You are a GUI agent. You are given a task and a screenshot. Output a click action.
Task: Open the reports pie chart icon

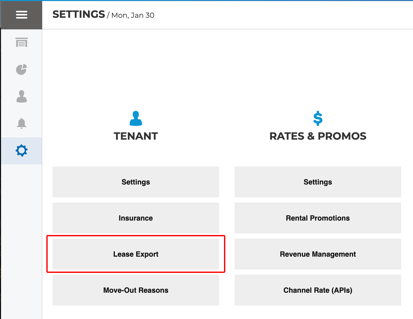pyautogui.click(x=22, y=69)
